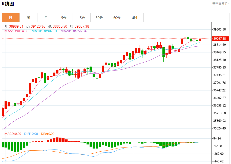231x164 pixels.
Task: Click the MA20 value 38756.04
Action: [79, 31]
